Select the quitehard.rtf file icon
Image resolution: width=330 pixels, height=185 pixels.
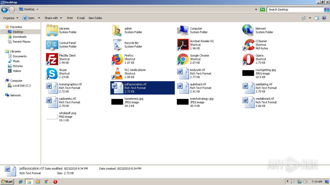tap(183, 88)
